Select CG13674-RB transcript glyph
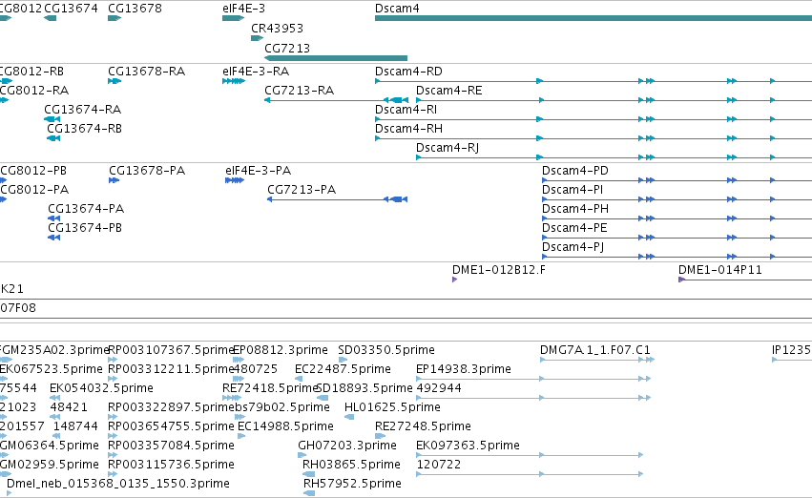The height and width of the screenshot is (498, 812). click(53, 138)
